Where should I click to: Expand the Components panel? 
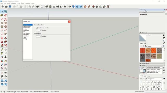click(140, 63)
